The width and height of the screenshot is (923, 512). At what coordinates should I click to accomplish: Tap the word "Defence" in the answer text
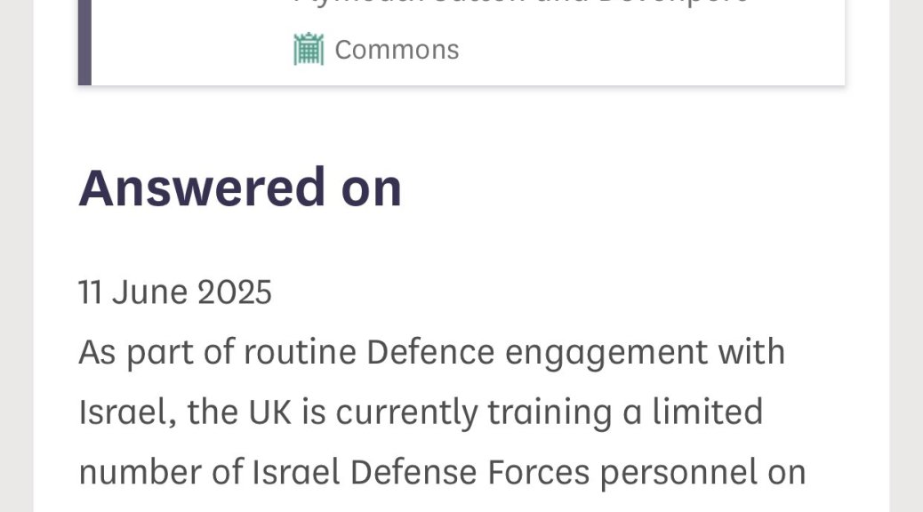tap(430, 352)
